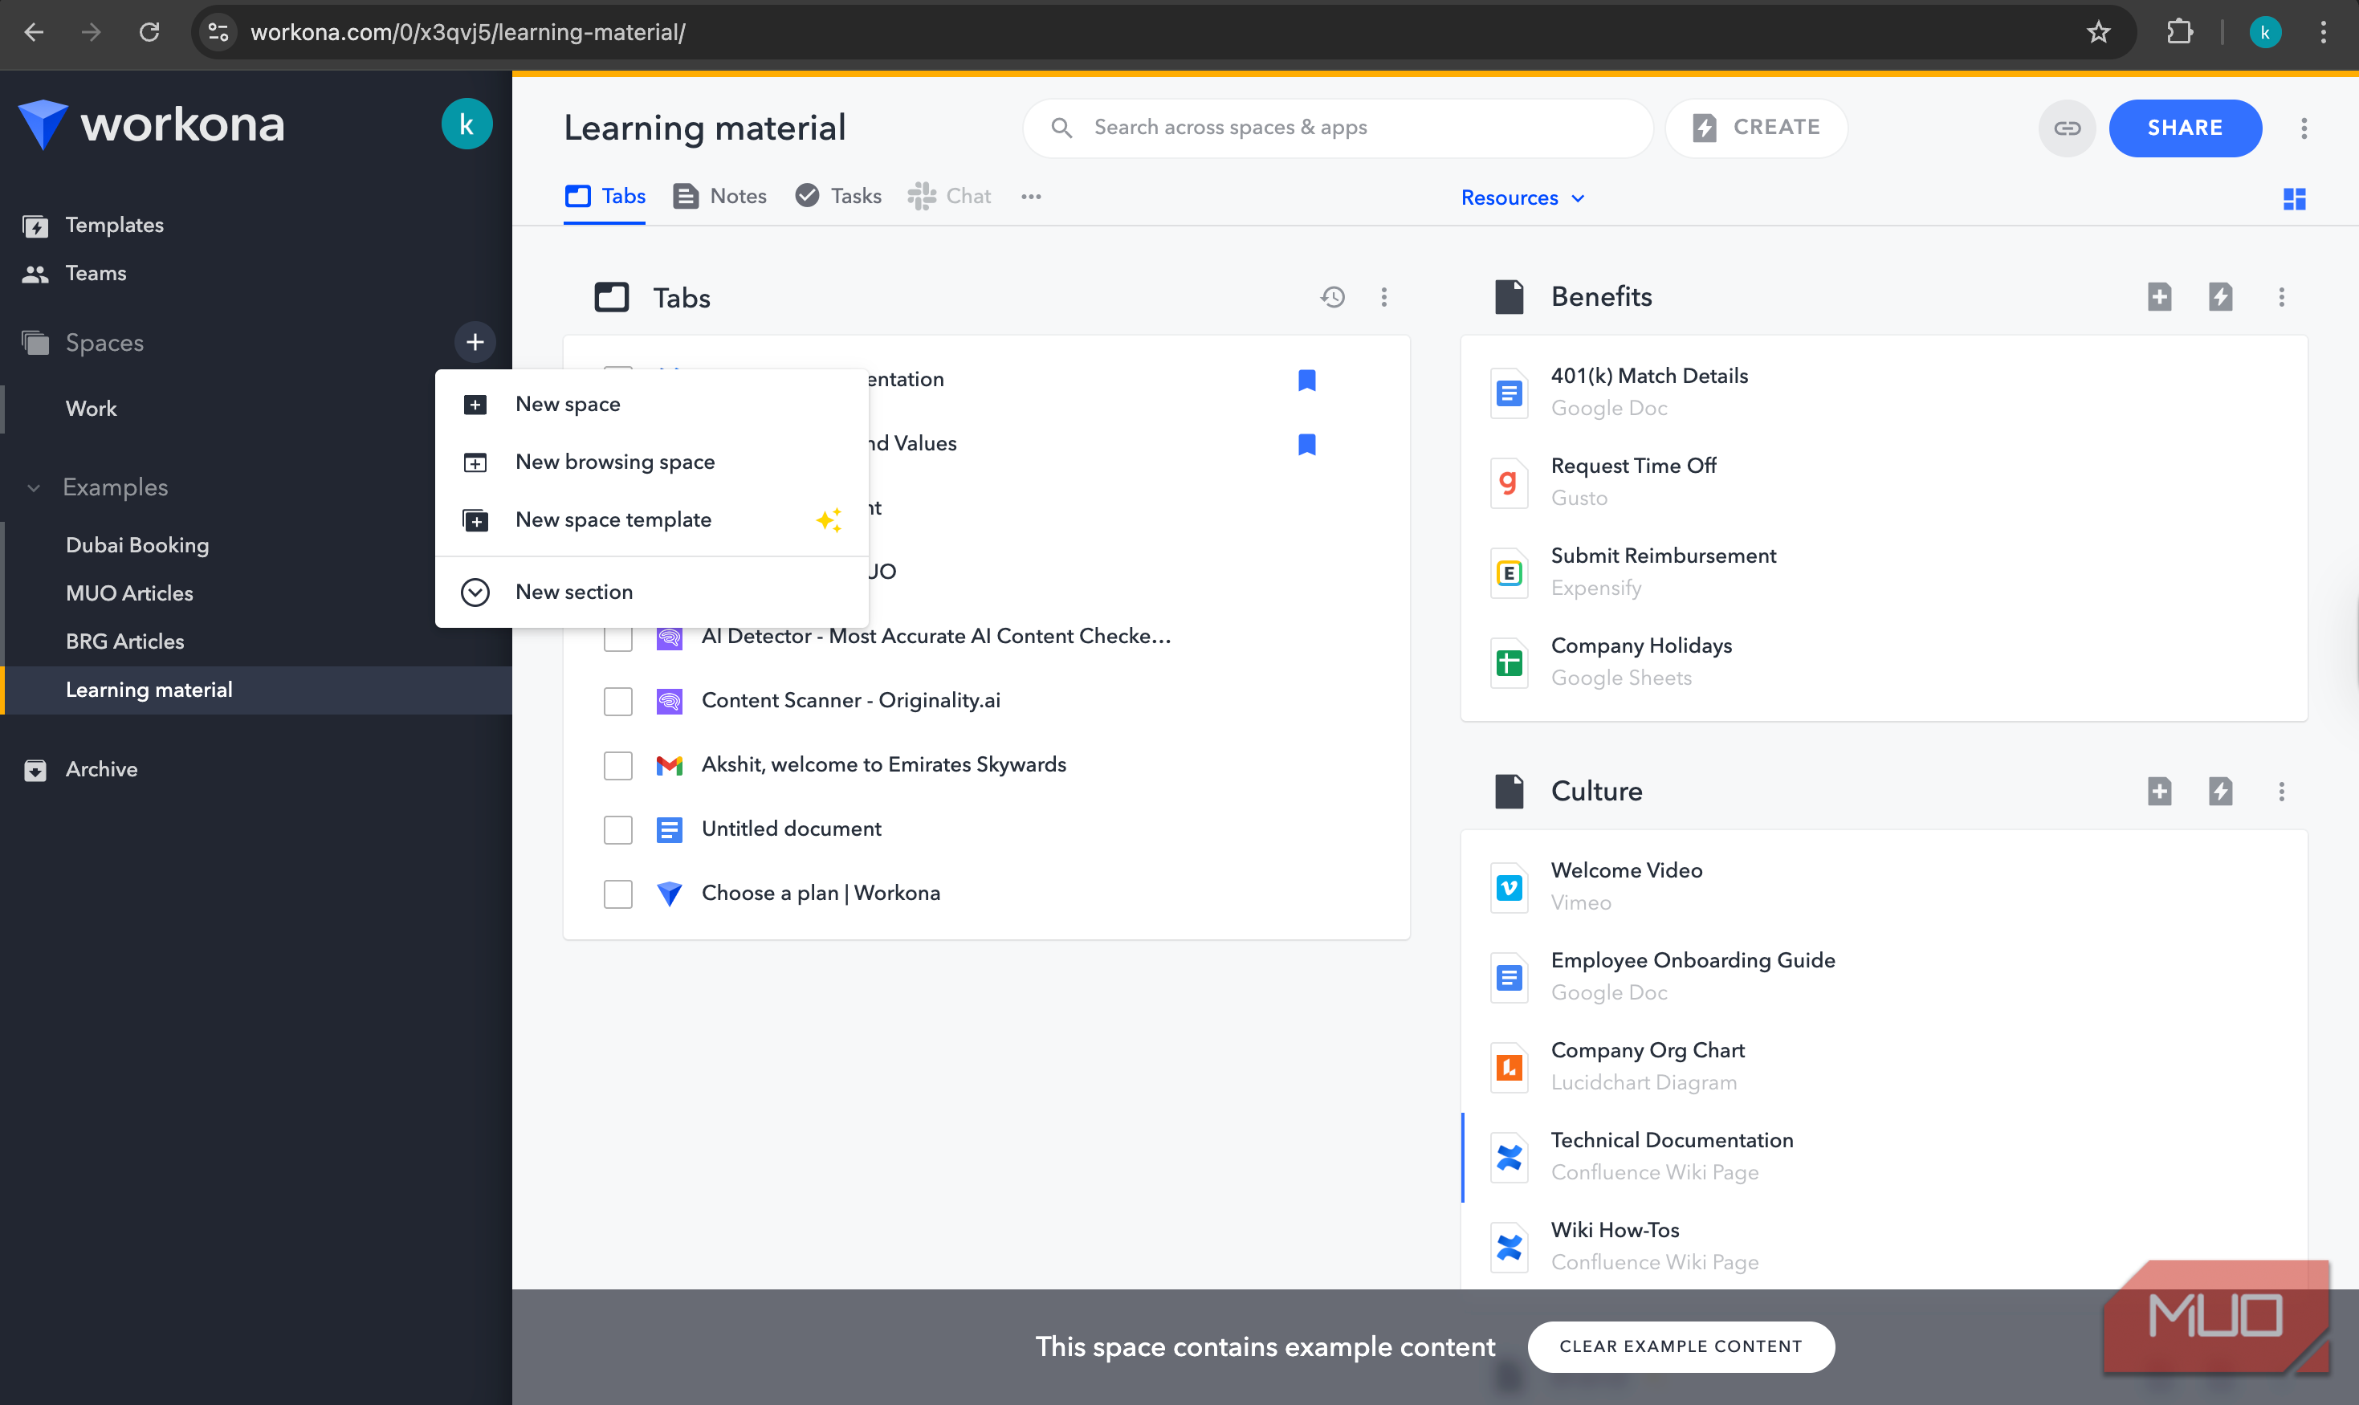2359x1405 pixels.
Task: Open the user avatar in sidebar
Action: 467,124
